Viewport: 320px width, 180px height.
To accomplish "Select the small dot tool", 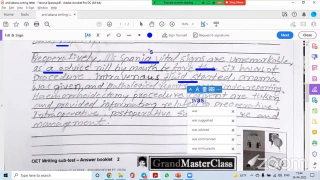I will pyautogui.click(x=139, y=35).
